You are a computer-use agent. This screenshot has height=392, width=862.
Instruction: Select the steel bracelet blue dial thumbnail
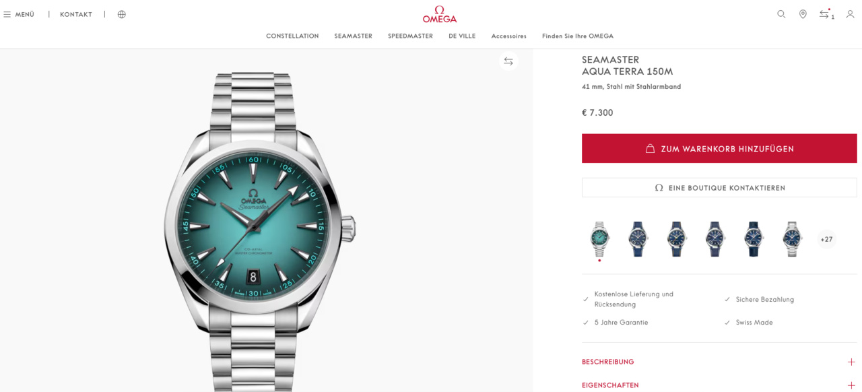[793, 239]
